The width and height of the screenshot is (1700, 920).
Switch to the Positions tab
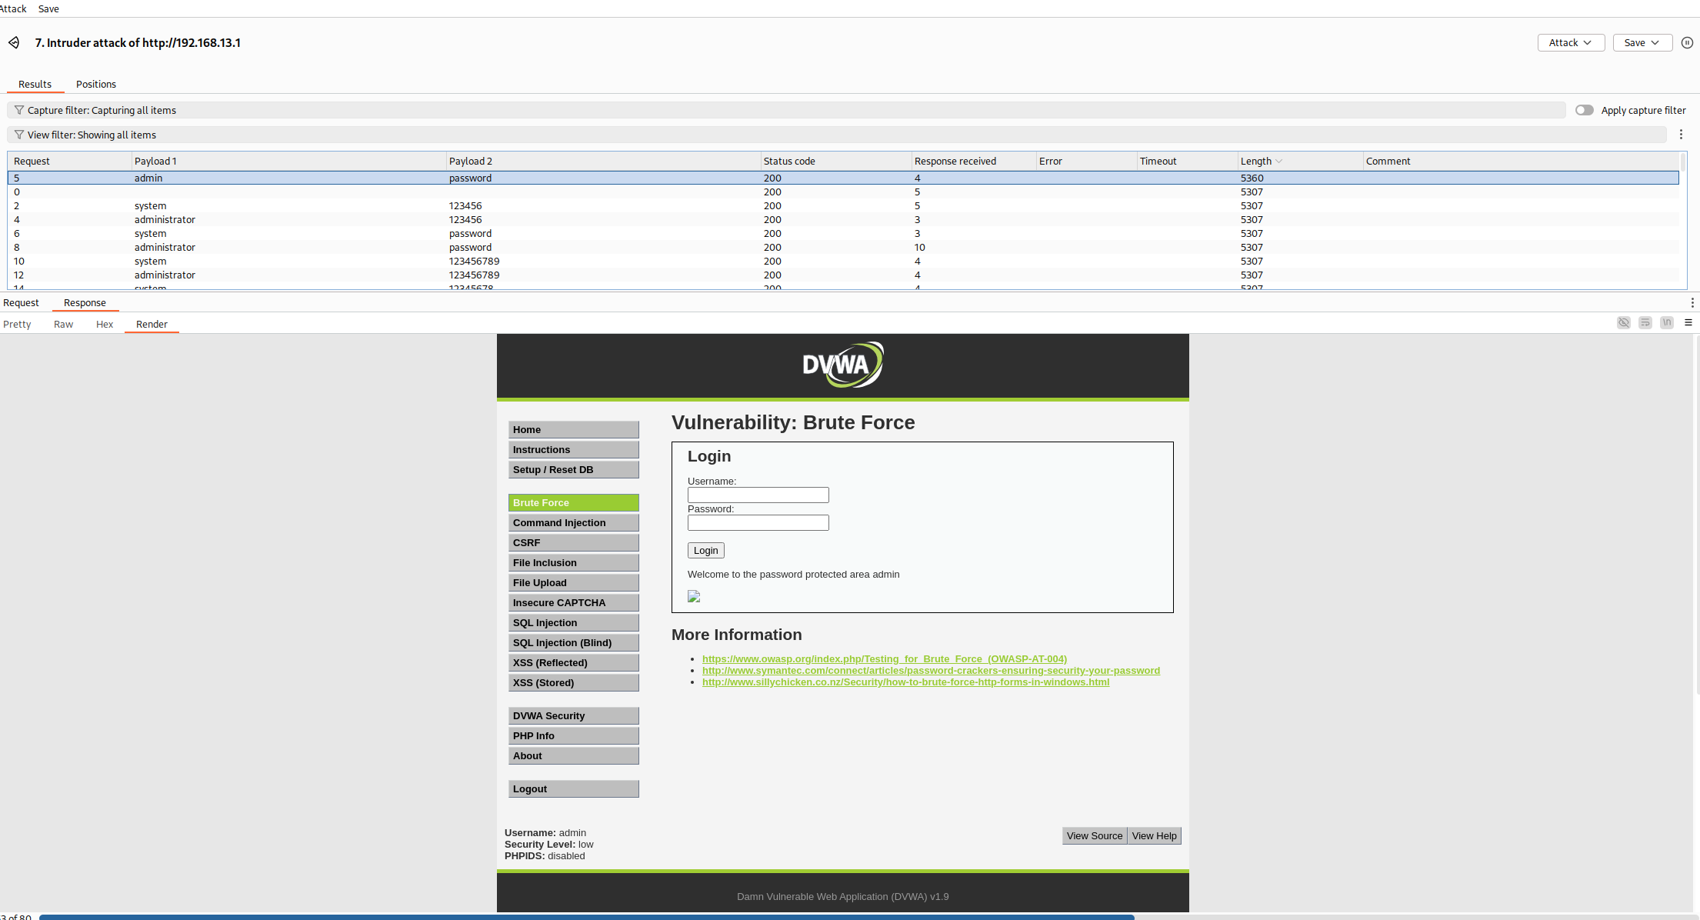click(x=95, y=84)
